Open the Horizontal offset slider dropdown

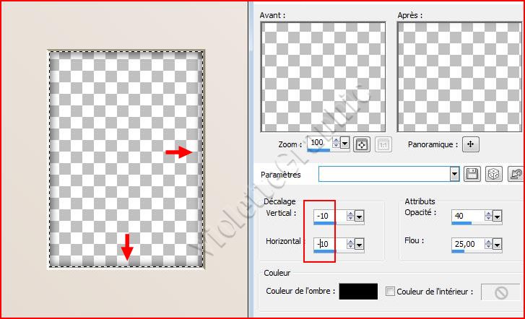click(x=359, y=244)
